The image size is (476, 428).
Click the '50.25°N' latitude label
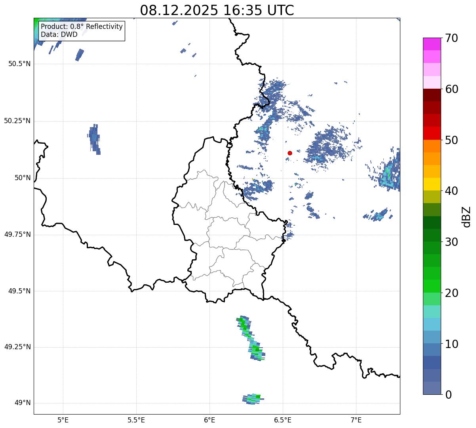(17, 121)
